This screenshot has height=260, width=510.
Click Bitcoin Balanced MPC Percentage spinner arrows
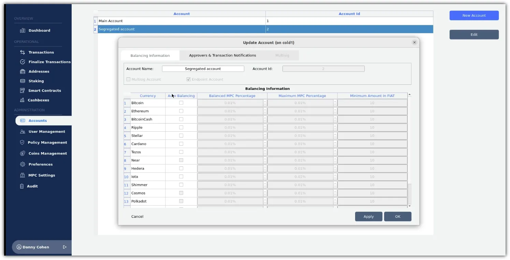(265, 103)
